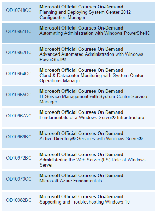Open Planning and Deploying System Center 2012 course

point(85,15)
